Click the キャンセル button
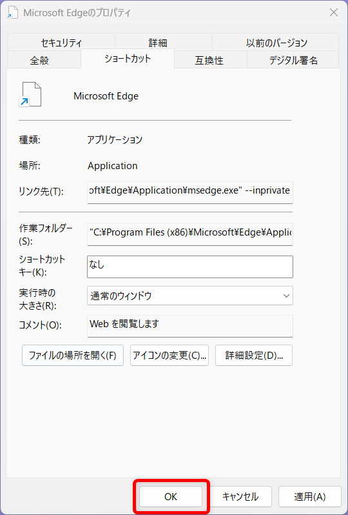Viewport: 348px width, 515px height. click(x=240, y=497)
